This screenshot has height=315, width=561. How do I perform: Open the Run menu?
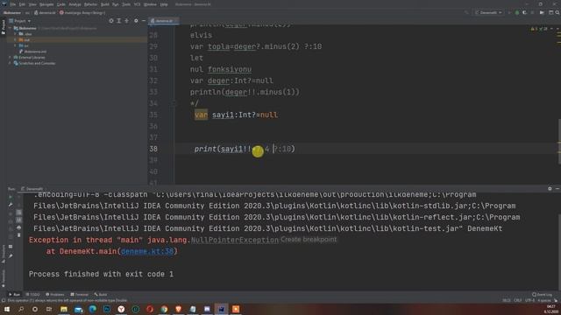click(x=115, y=4)
